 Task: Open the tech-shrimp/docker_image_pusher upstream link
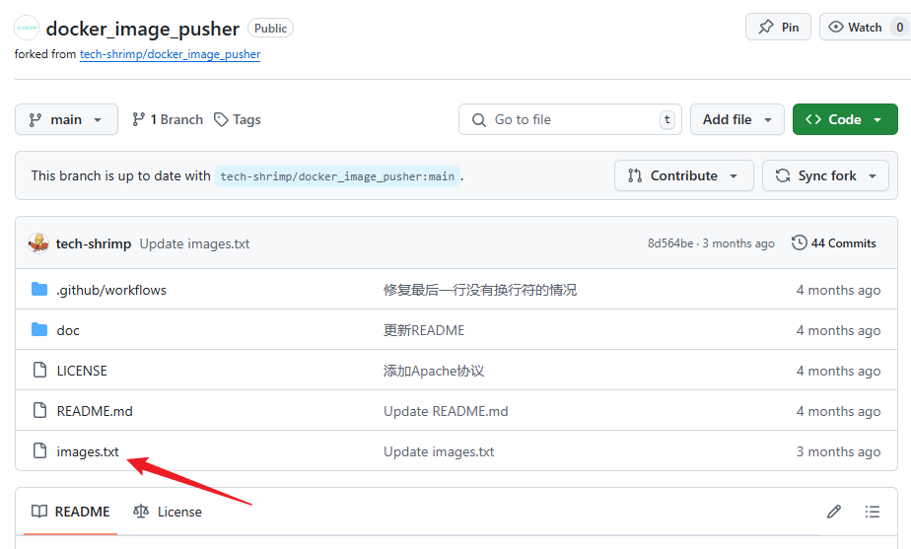(170, 55)
